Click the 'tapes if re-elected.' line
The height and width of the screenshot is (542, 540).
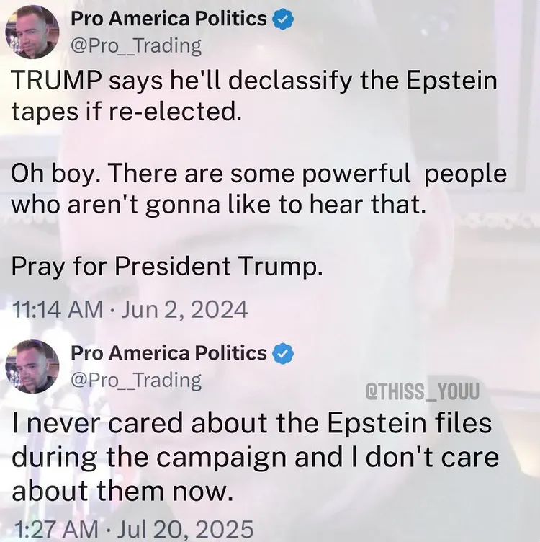[x=127, y=112]
